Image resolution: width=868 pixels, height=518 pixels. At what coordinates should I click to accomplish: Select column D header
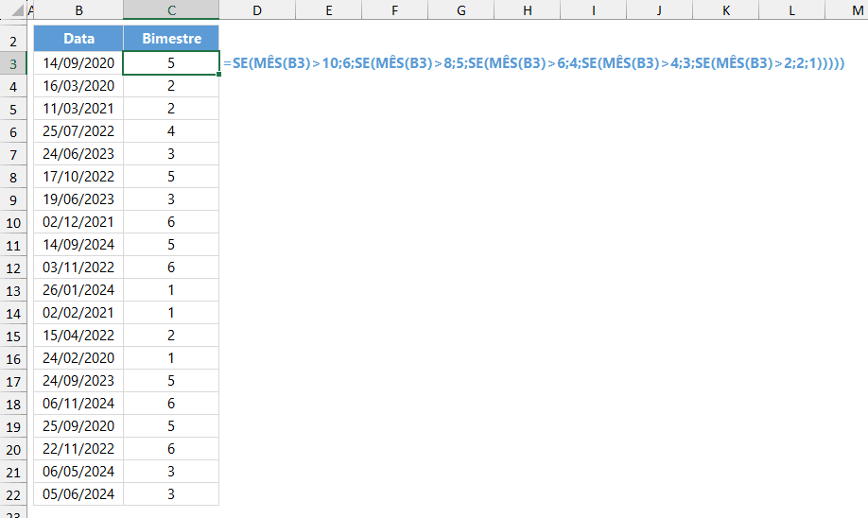coord(257,10)
